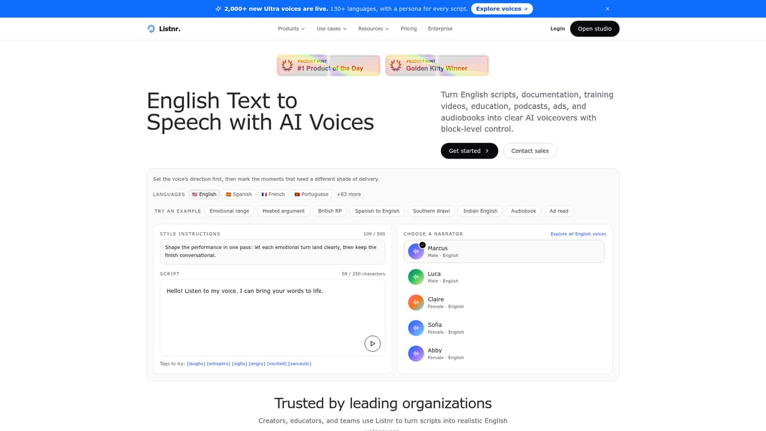The image size is (766, 431).
Task: Try the Audiobook example
Action: click(524, 211)
